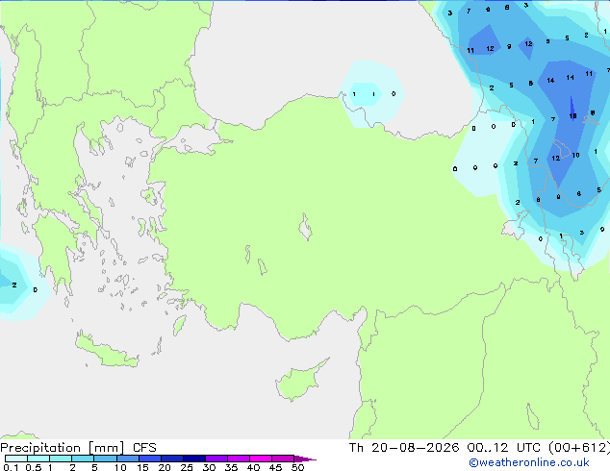
Task: Click the 20–25 mm dark blue legend swatch
Action: coord(172,459)
